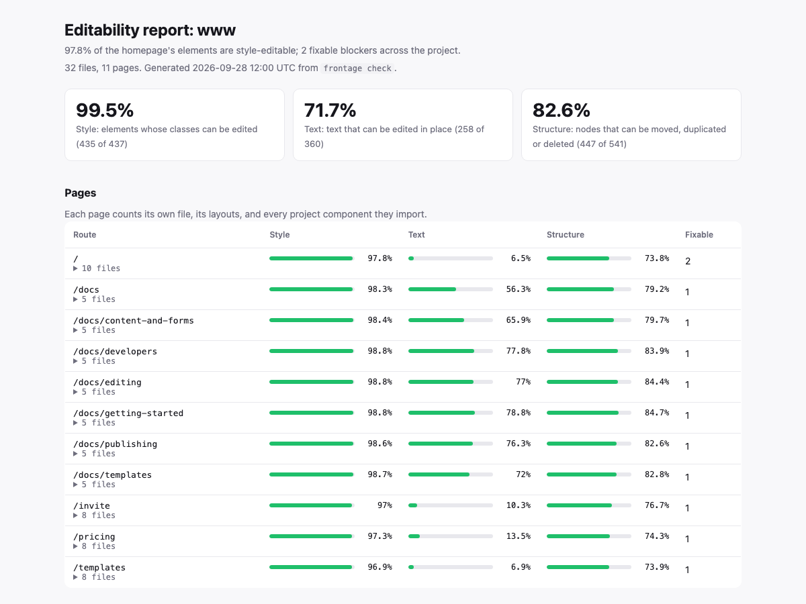Click the 96.9% style value
806x604 pixels.
(379, 567)
